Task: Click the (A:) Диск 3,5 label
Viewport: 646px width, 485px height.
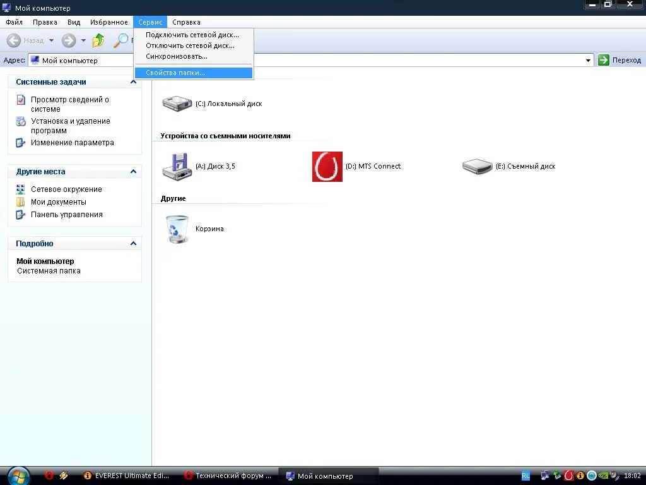Action: coord(216,166)
